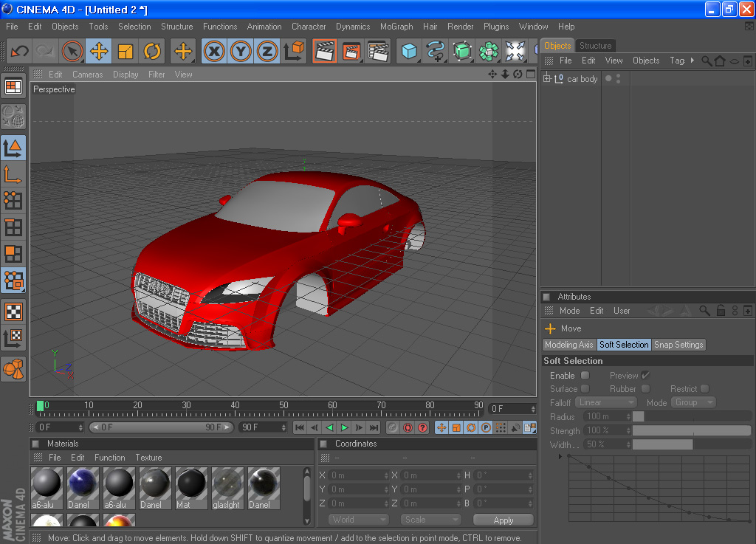Click the Make Editable left-sidebar icon

point(13,116)
